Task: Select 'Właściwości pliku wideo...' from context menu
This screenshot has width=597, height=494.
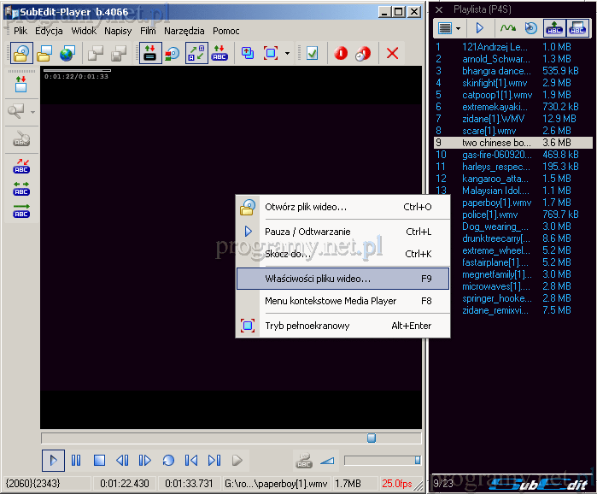Action: tap(318, 279)
